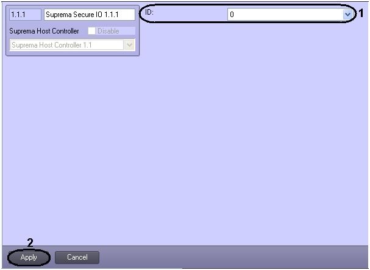
Task: Click the Apply button
Action: [29, 257]
